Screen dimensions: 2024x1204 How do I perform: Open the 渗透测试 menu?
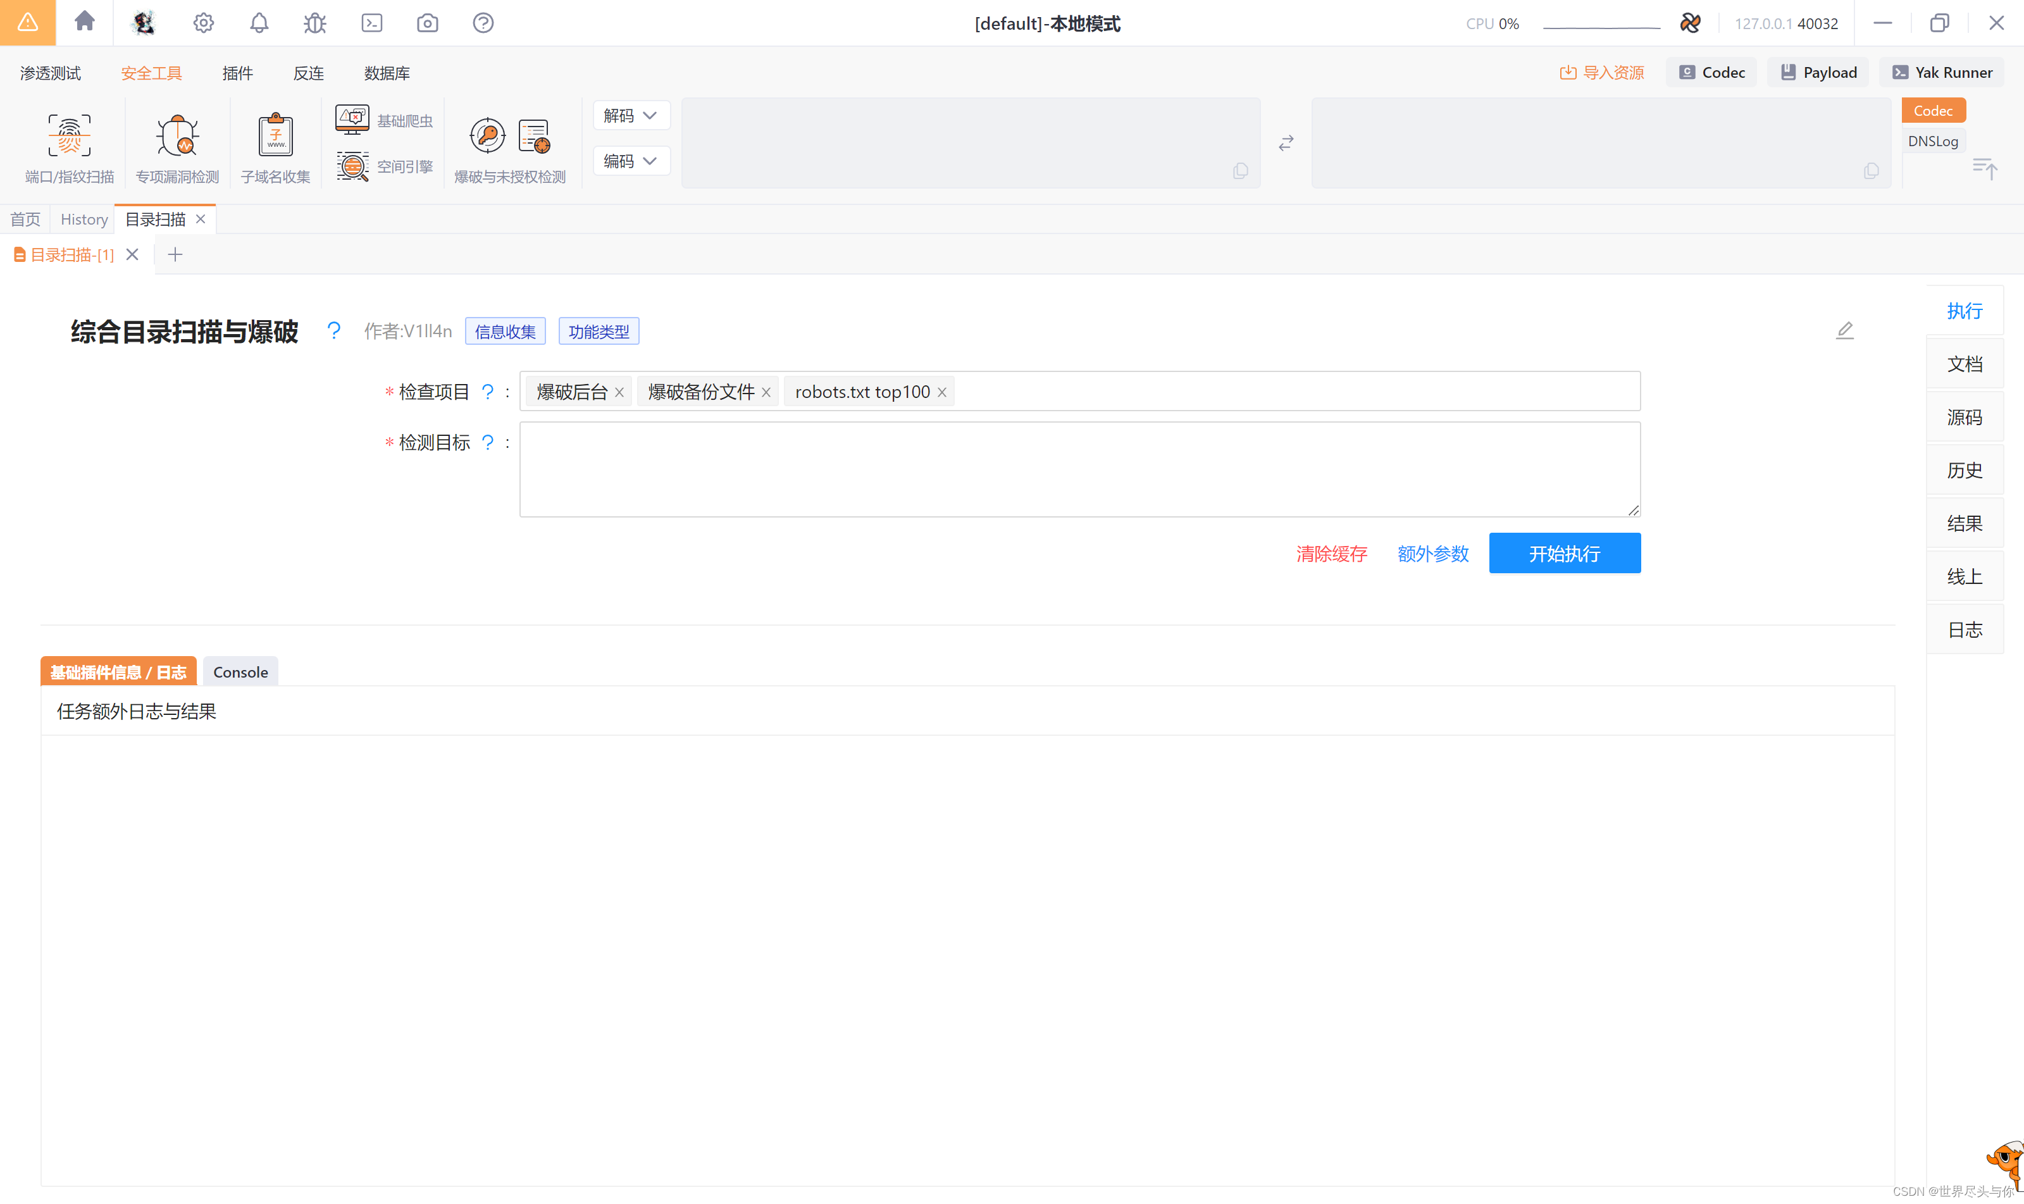tap(50, 73)
